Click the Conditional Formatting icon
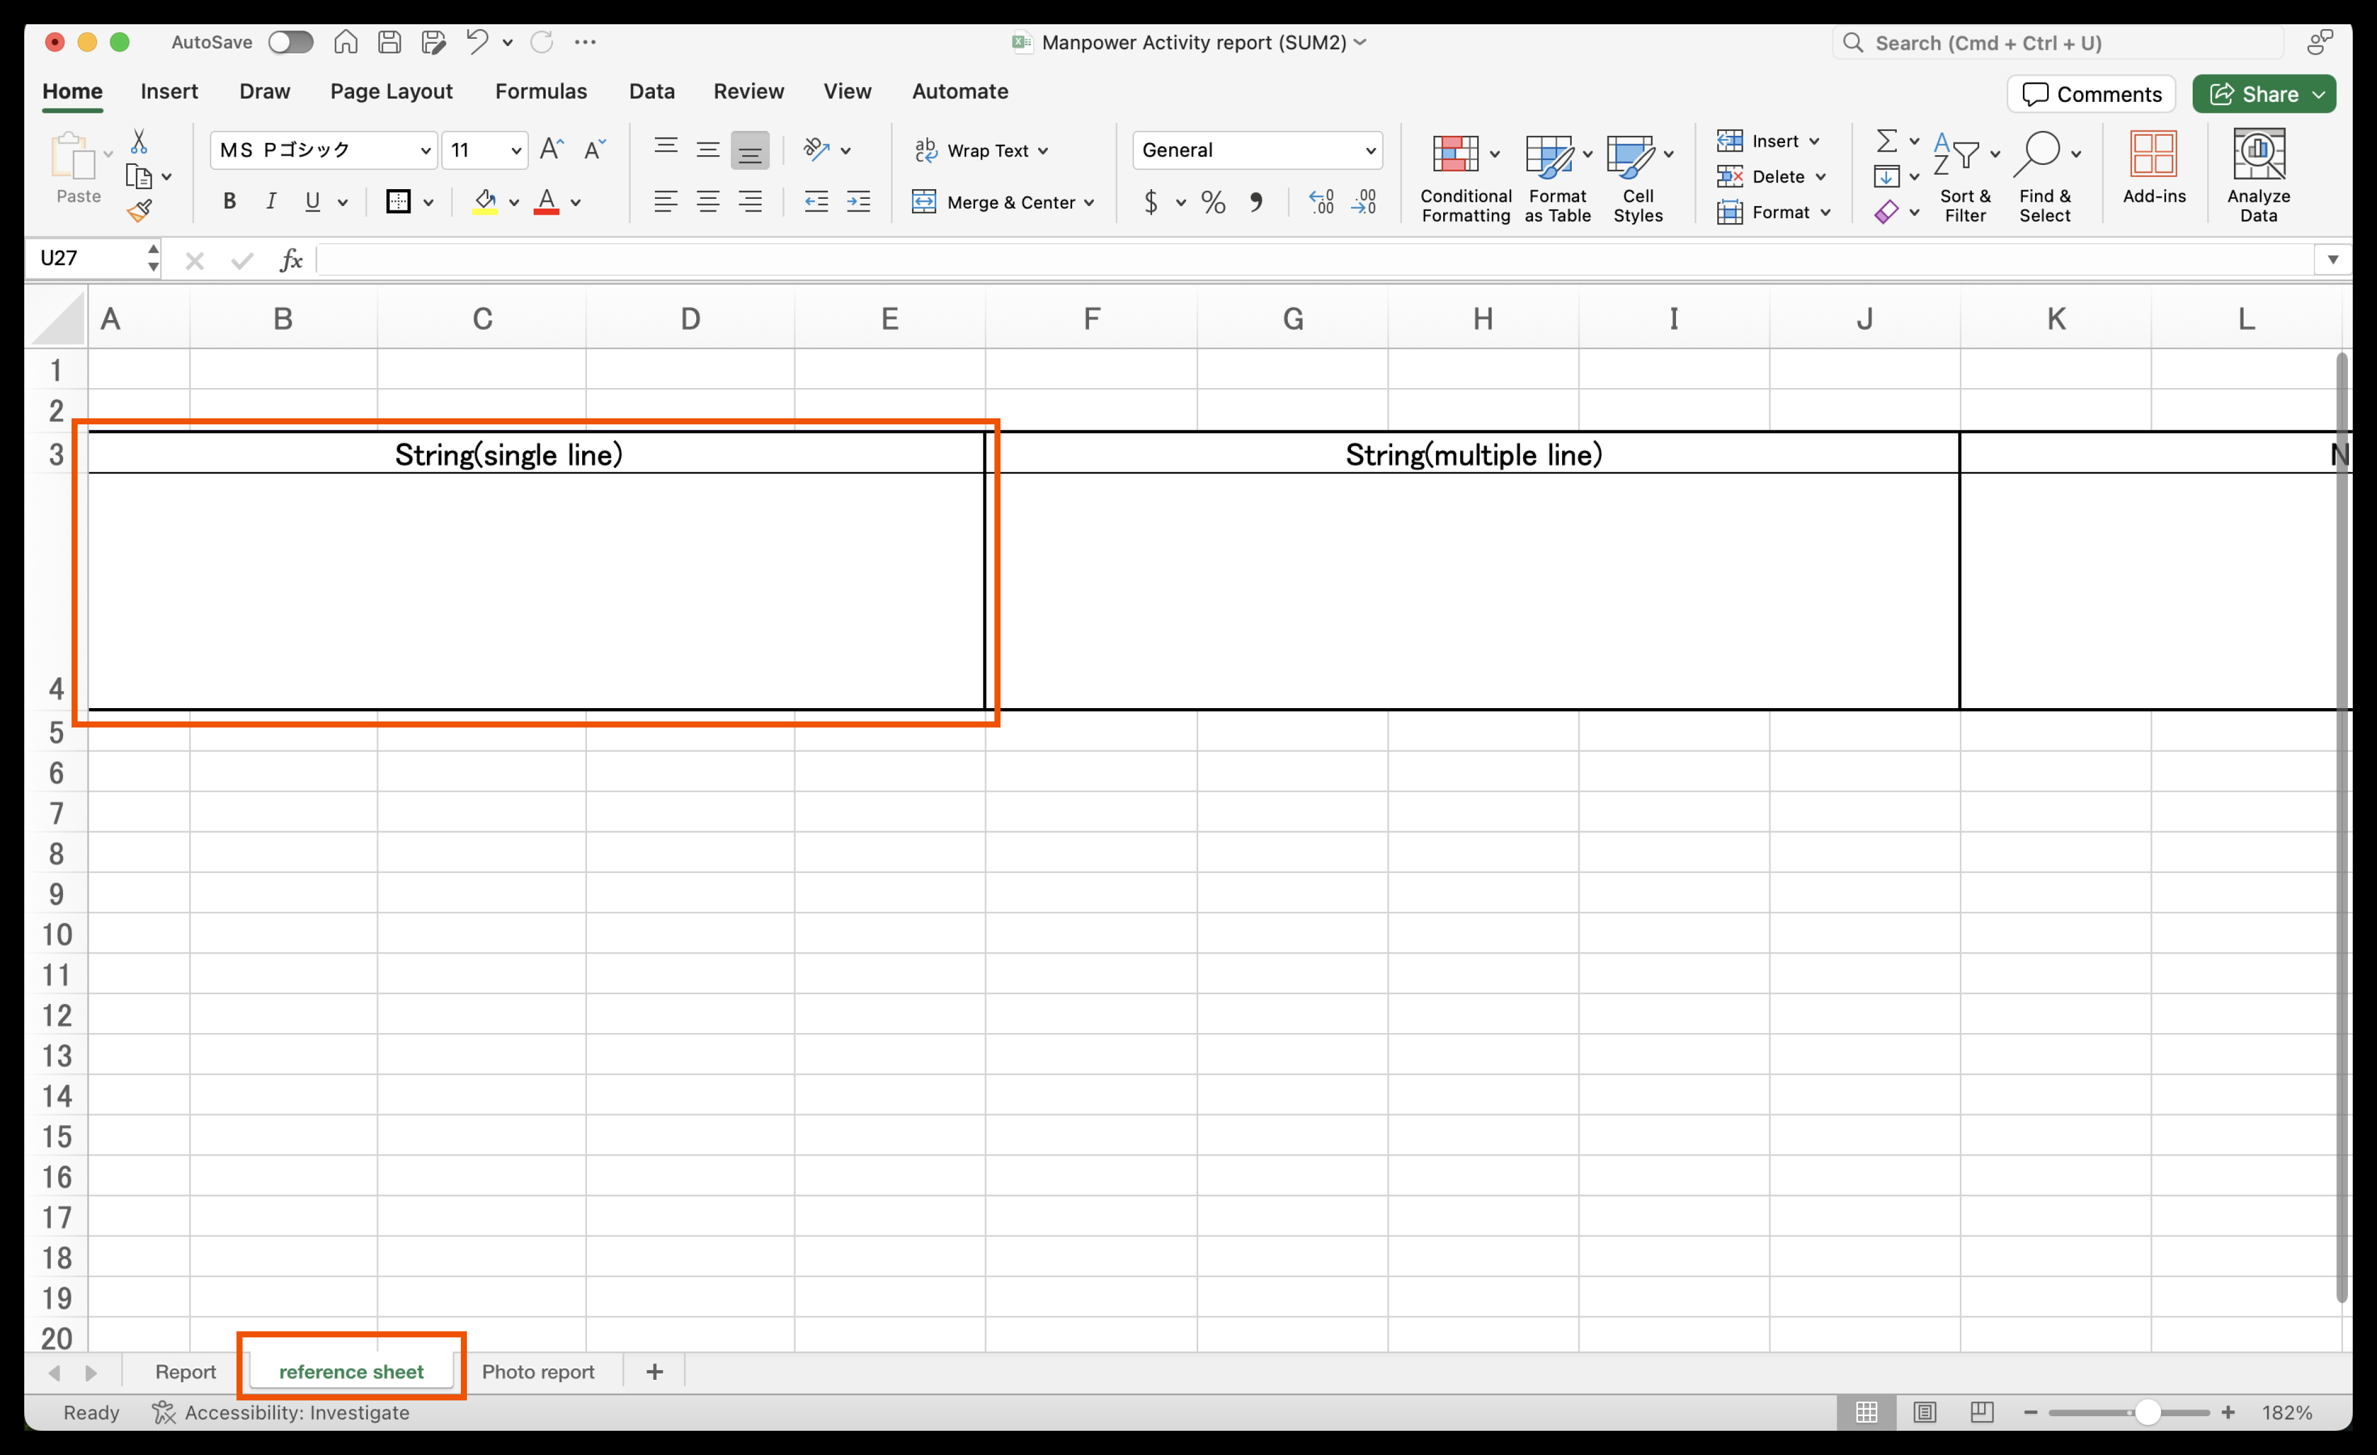 [1456, 154]
